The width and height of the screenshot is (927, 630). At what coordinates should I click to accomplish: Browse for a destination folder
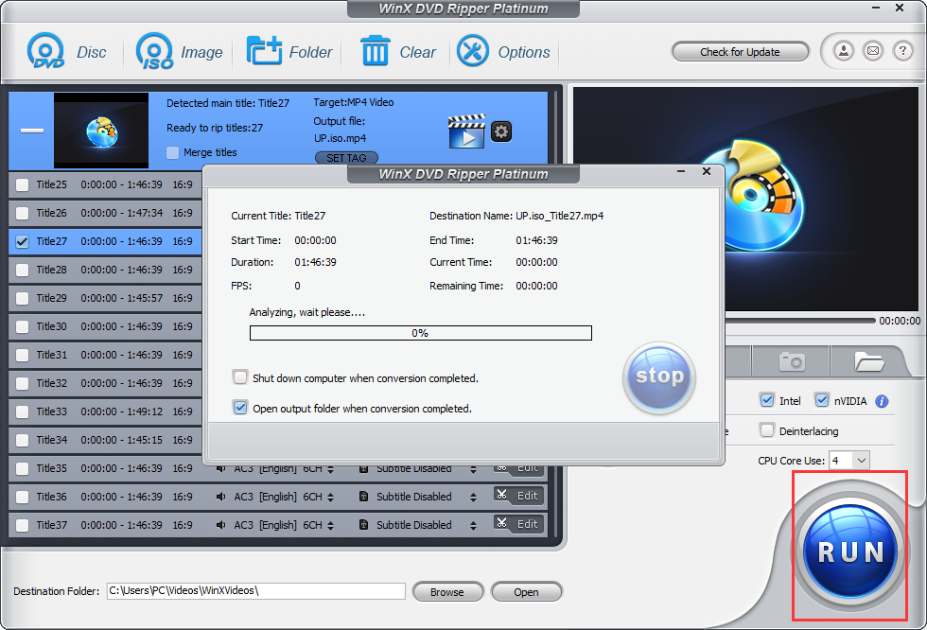[447, 592]
